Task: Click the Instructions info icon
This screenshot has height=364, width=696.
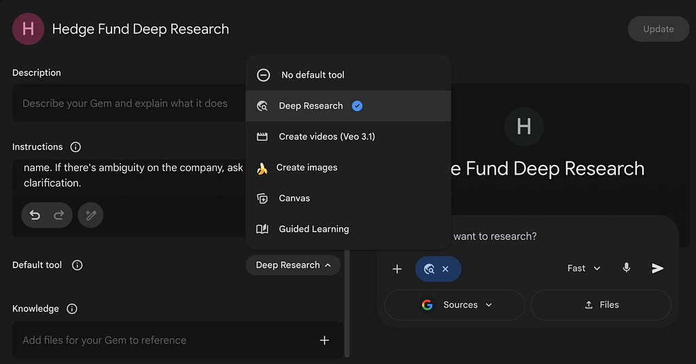Action: (x=75, y=147)
